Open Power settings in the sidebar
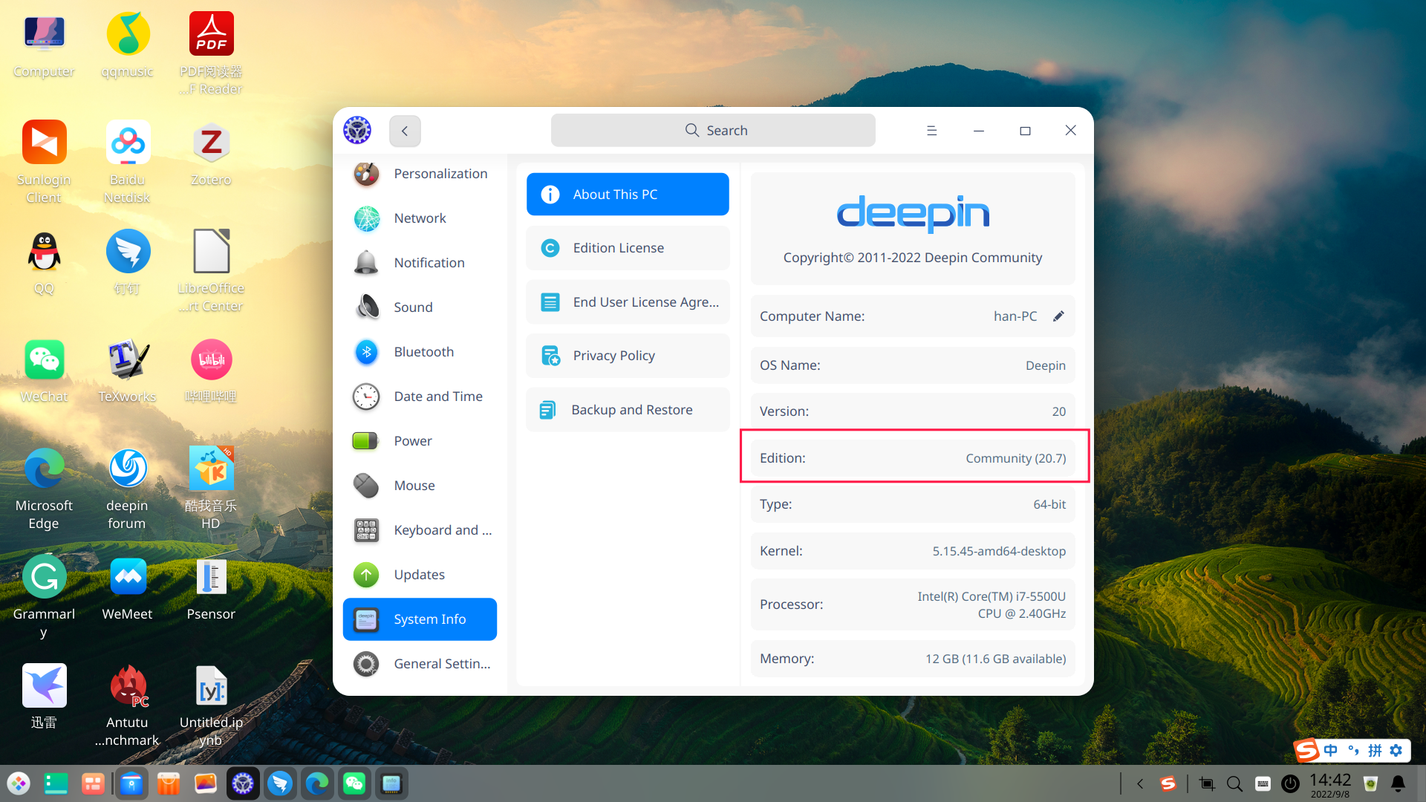The height and width of the screenshot is (802, 1426). [x=413, y=440]
